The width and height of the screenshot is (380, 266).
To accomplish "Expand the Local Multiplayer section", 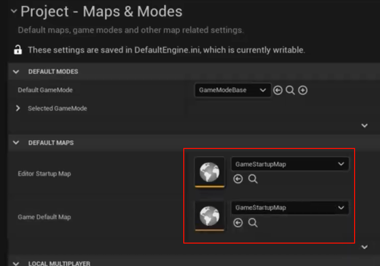I will click(16, 263).
